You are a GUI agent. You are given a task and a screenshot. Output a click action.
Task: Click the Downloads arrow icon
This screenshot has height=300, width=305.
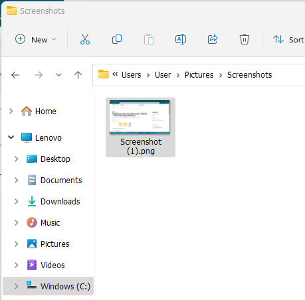coord(32,201)
